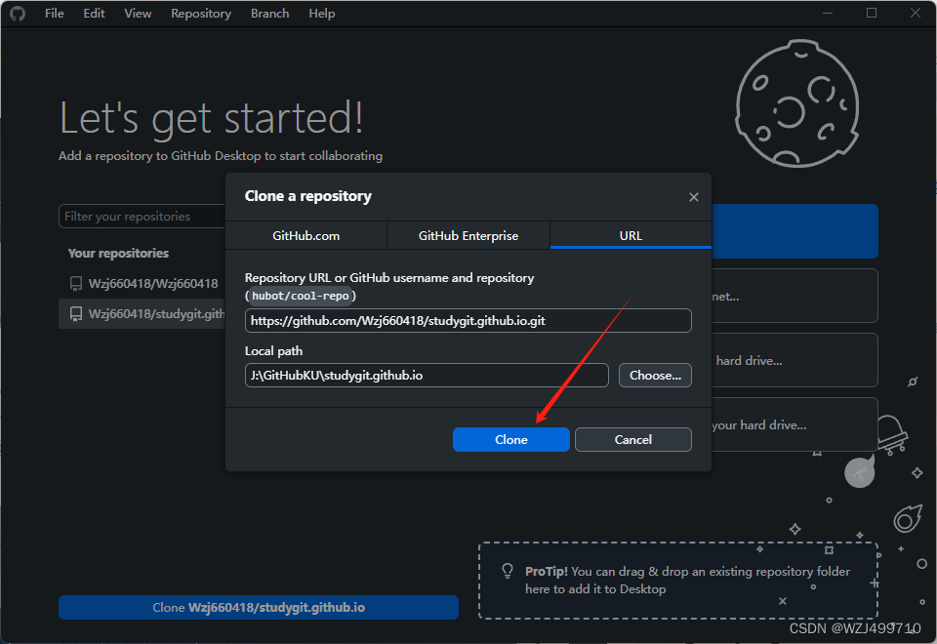
Task: Minimize the GitHub Desktop window
Action: point(828,13)
